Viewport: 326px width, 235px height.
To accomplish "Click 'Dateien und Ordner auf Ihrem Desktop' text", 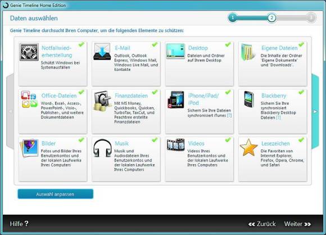I will point(206,58).
